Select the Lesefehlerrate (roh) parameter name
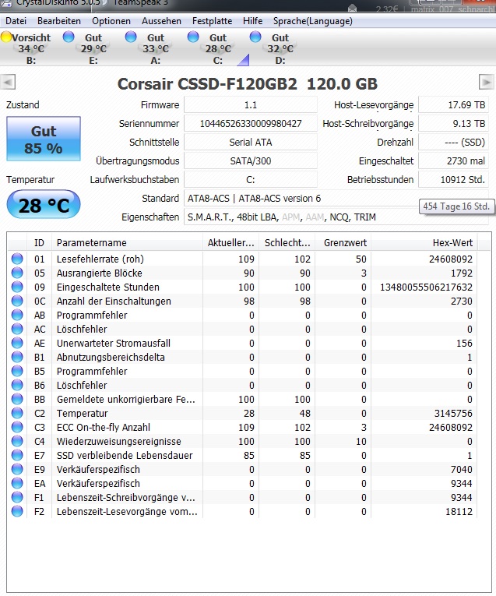Screen dimensions: 496x596 click(x=100, y=259)
